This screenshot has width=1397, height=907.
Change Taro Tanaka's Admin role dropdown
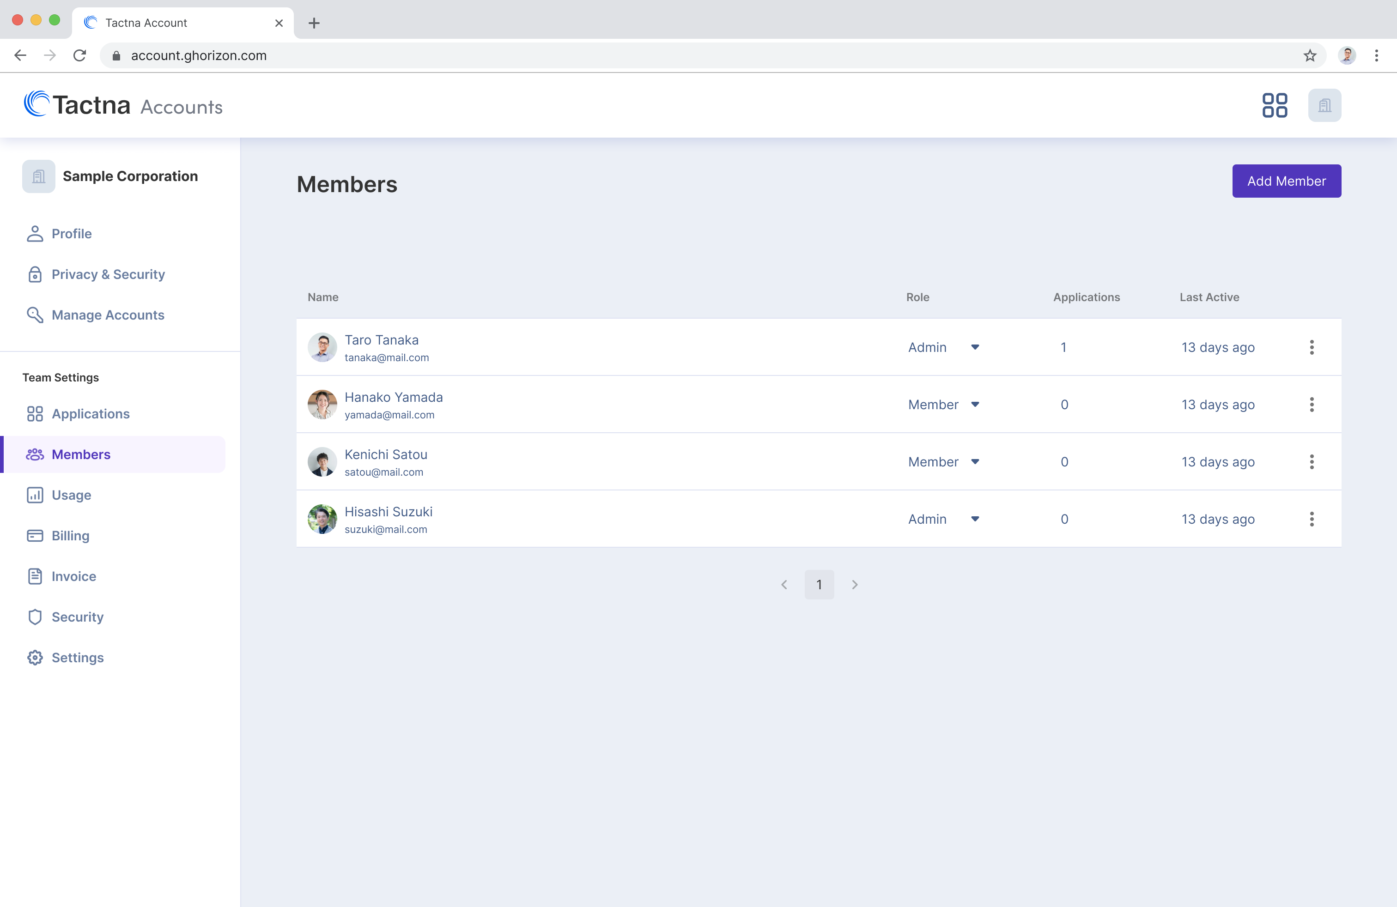975,347
